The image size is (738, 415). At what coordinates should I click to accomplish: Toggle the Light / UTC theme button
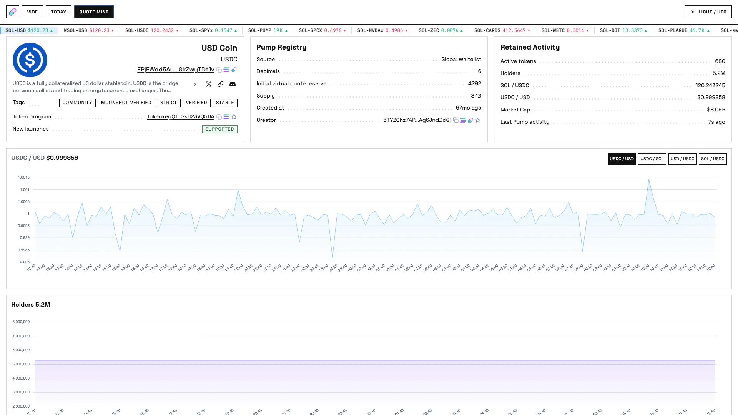708,12
